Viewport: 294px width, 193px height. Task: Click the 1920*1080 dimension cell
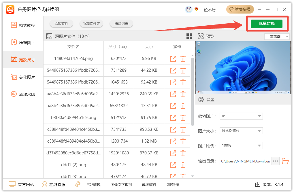(x=119, y=153)
